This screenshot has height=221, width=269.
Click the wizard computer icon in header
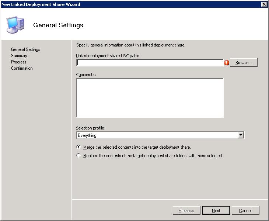pos(15,25)
